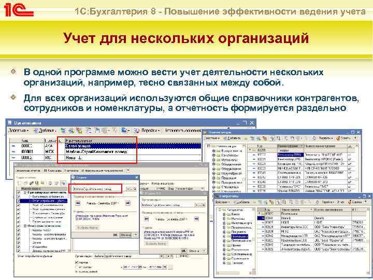
Task: Toggle the Бухгалтерская отчетность checkbox
Action: (x=19, y=192)
